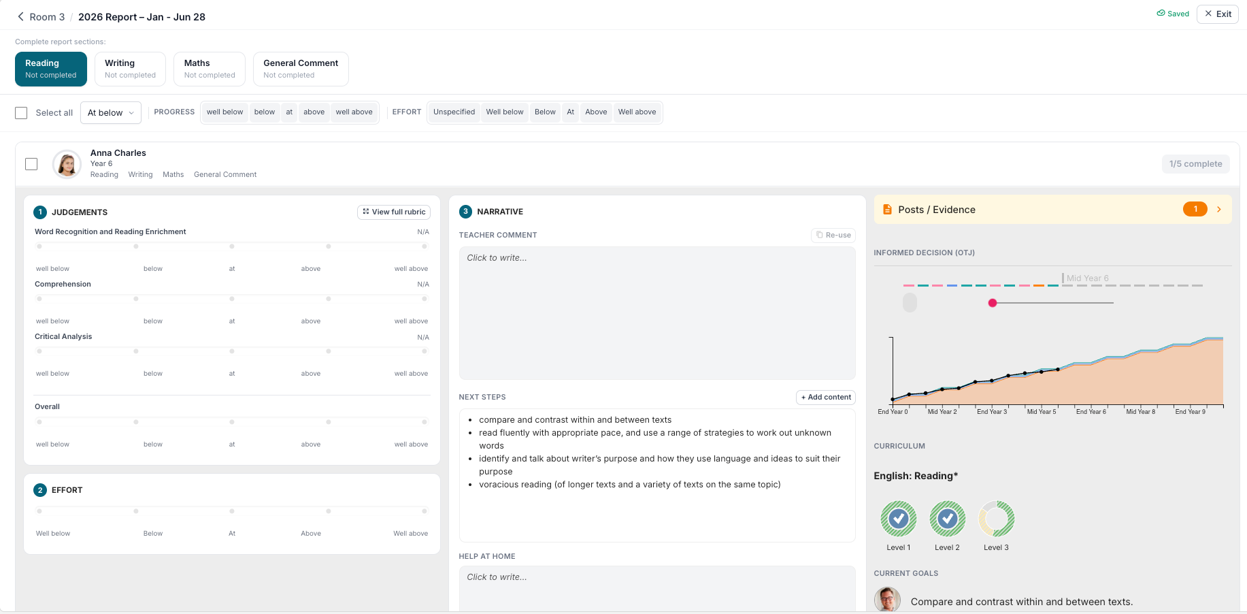Open the At below dropdown
1247x614 pixels.
111,113
